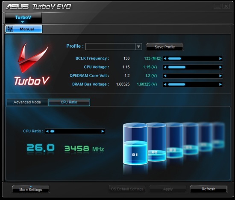Click the QPI/DRAM Core Volt label
Image resolution: width=235 pixels, height=200 pixels.
tap(89, 76)
